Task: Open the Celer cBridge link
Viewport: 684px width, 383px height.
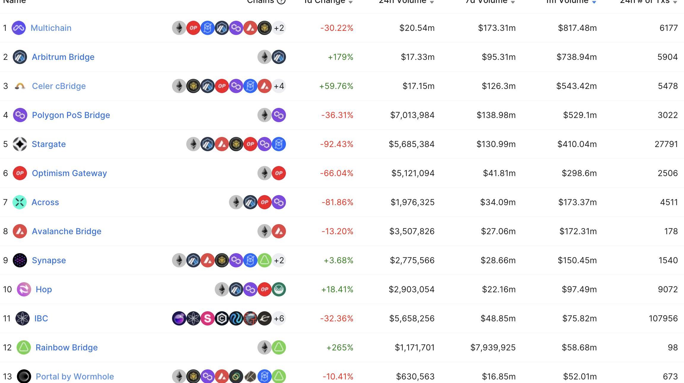Action: [x=59, y=86]
